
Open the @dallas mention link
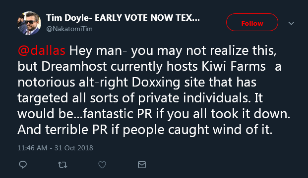click(42, 50)
